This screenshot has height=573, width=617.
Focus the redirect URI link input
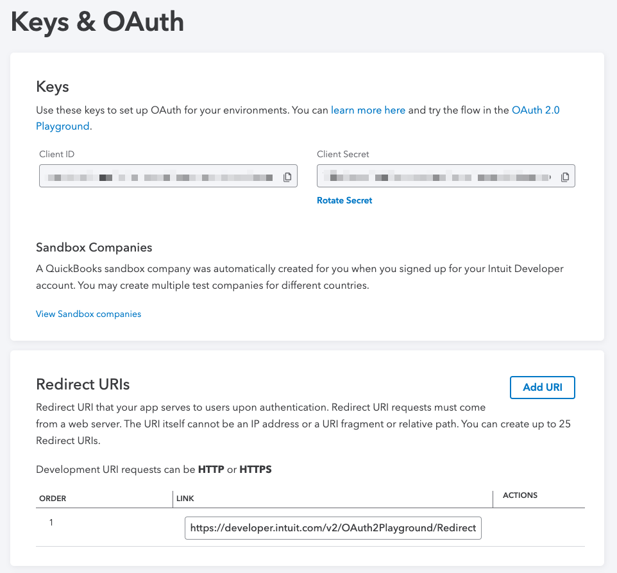(333, 528)
